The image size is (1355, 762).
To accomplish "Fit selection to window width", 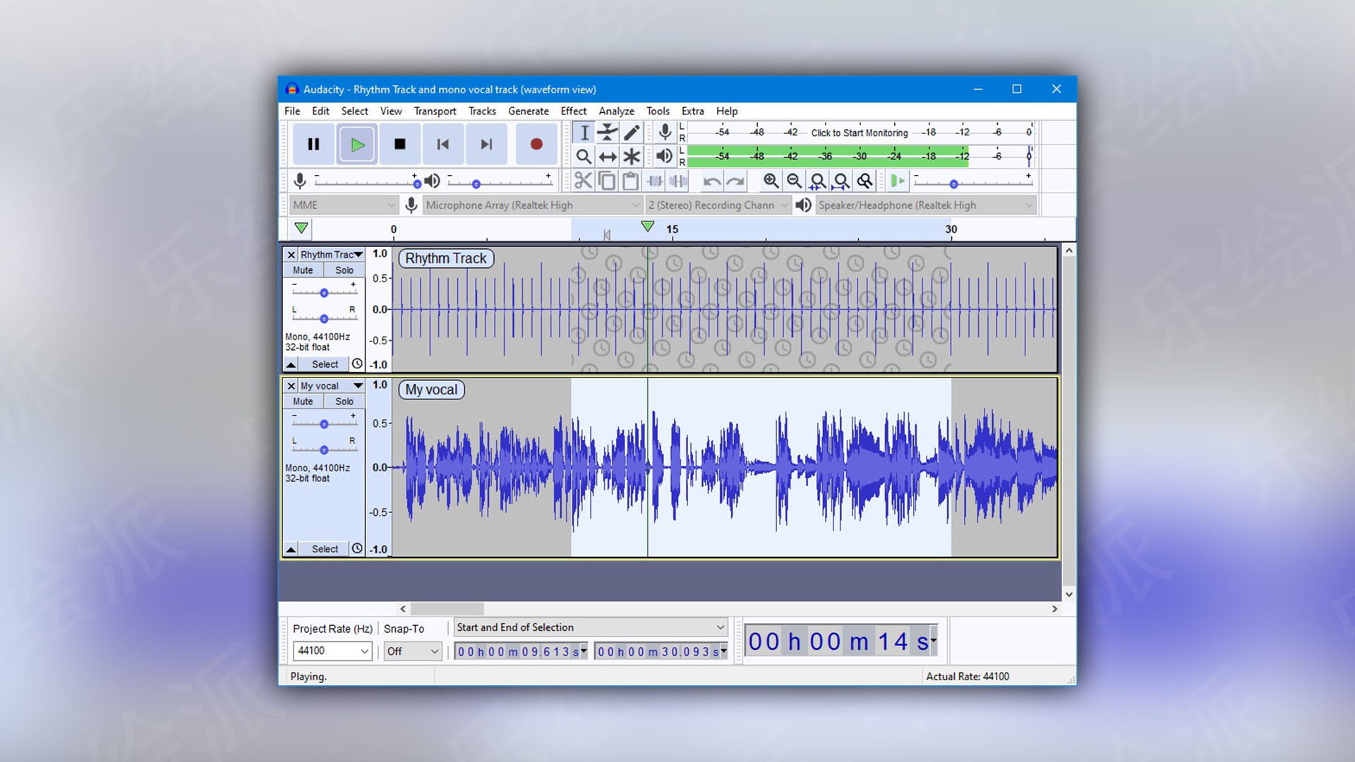I will point(818,181).
